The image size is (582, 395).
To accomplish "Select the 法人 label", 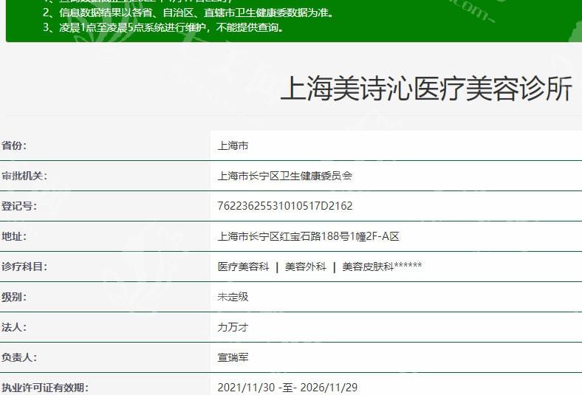I will click(x=14, y=327).
